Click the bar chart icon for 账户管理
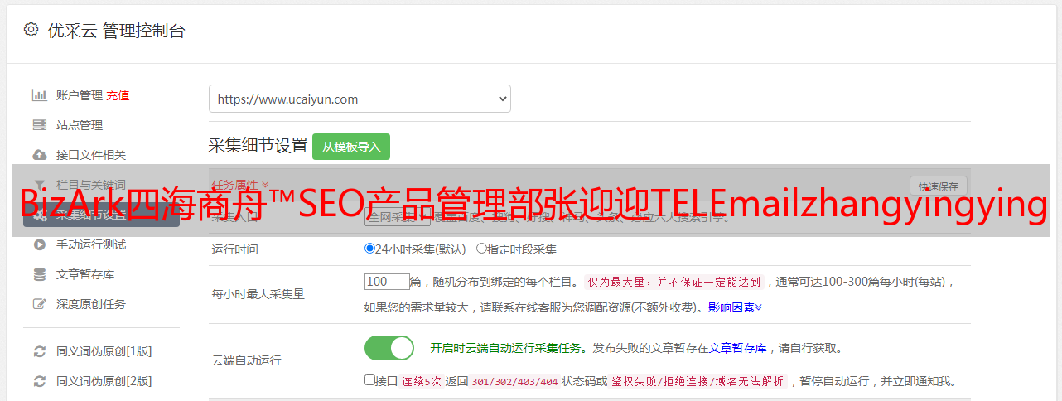 [x=39, y=95]
